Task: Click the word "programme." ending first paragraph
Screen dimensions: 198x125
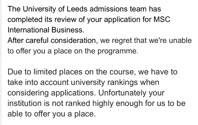Action: pos(118,52)
